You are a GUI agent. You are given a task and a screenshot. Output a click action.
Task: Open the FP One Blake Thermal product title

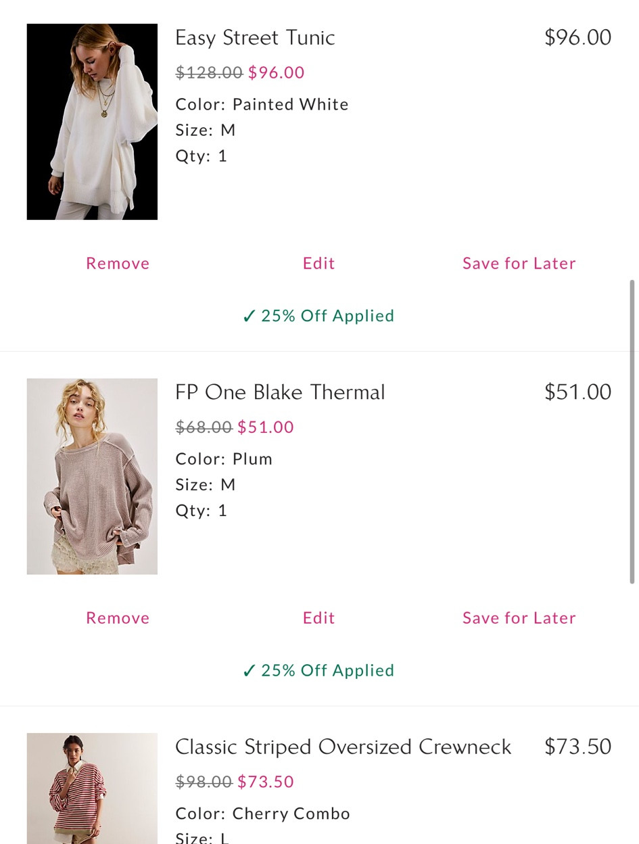pyautogui.click(x=280, y=392)
